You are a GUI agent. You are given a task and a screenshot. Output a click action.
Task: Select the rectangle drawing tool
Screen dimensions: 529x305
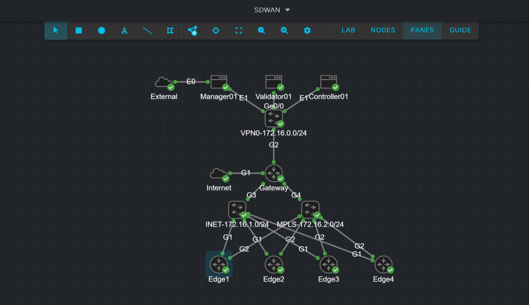tap(79, 30)
